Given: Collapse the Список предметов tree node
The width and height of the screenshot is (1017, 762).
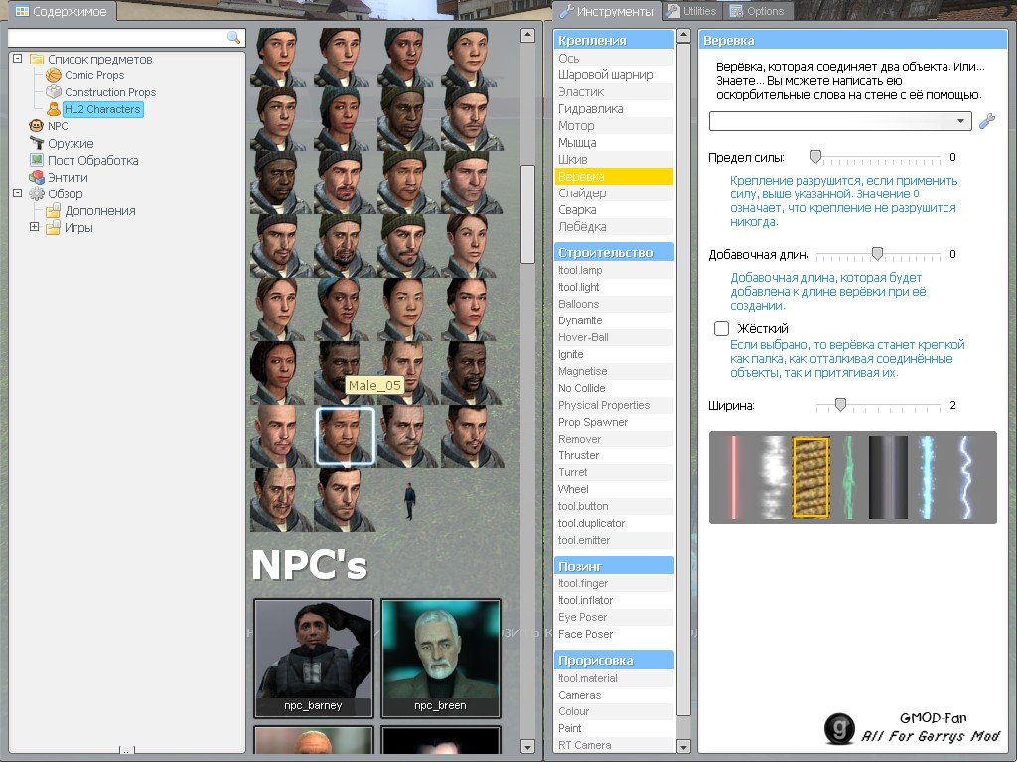Looking at the screenshot, I should (18, 59).
